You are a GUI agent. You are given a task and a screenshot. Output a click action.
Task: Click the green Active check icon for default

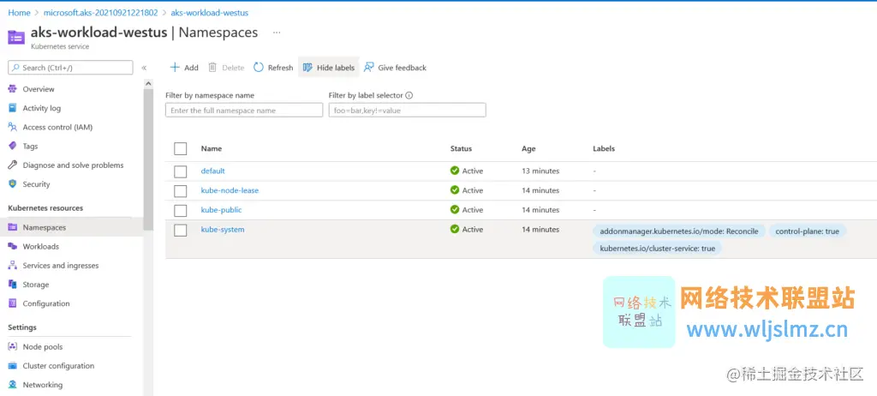pos(455,171)
